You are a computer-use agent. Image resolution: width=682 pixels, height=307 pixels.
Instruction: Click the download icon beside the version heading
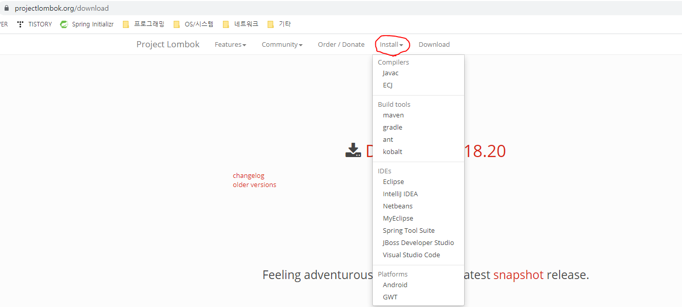coord(353,150)
